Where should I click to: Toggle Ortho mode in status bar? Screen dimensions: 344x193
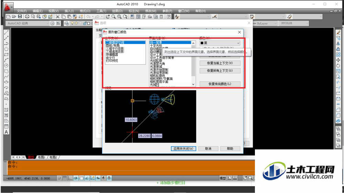tap(70, 178)
